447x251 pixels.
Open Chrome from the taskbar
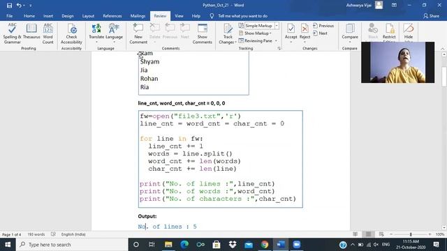point(265,245)
